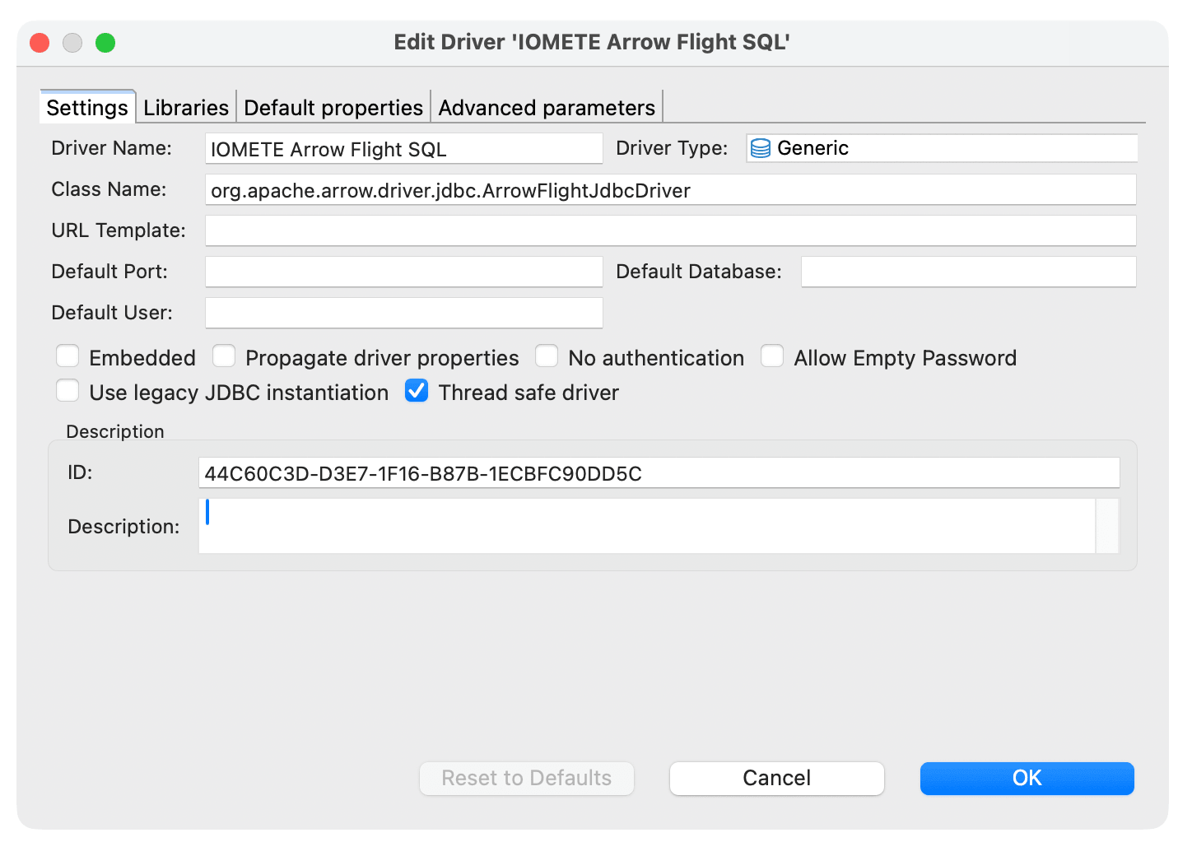
Task: Click the 'Description:' field label
Action: tap(123, 527)
